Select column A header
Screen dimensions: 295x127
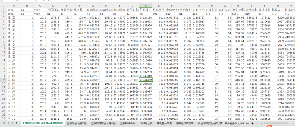[x=14, y=6]
